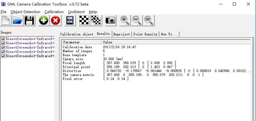This screenshot has width=256, height=121.
Task: Click the eye application icon in title bar
Action: click(3, 4)
